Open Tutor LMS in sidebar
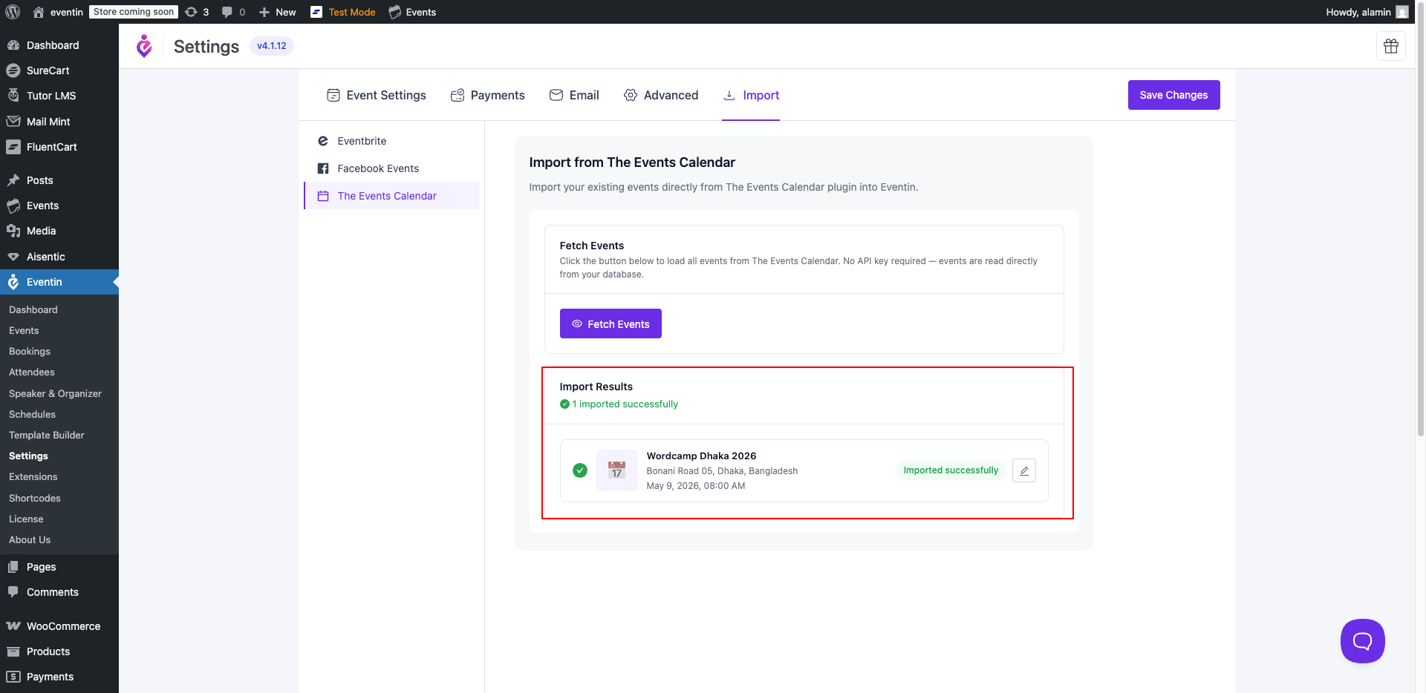Image resolution: width=1426 pixels, height=693 pixels. (59, 96)
